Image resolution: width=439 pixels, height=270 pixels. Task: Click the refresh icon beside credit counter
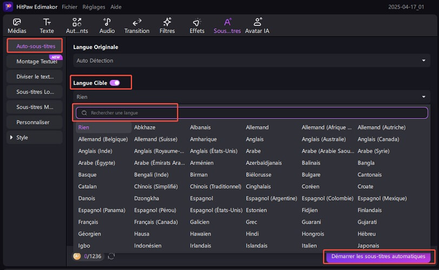pyautogui.click(x=112, y=256)
